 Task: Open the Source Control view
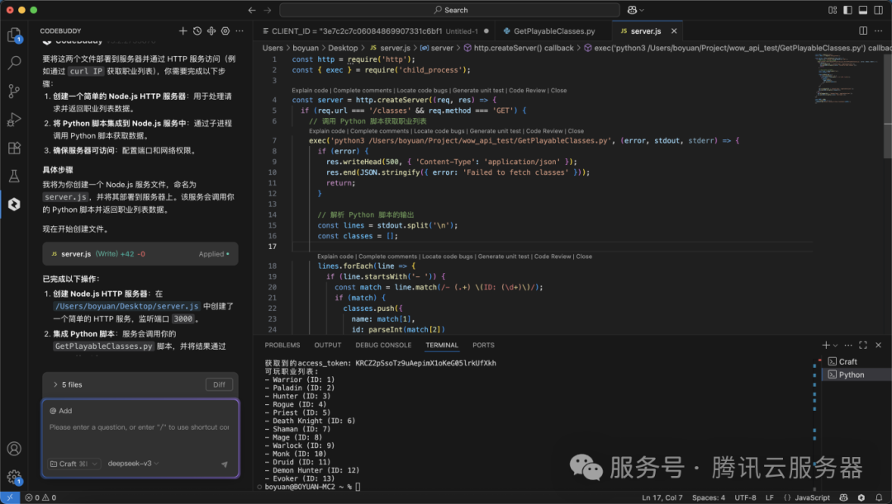pos(14,91)
